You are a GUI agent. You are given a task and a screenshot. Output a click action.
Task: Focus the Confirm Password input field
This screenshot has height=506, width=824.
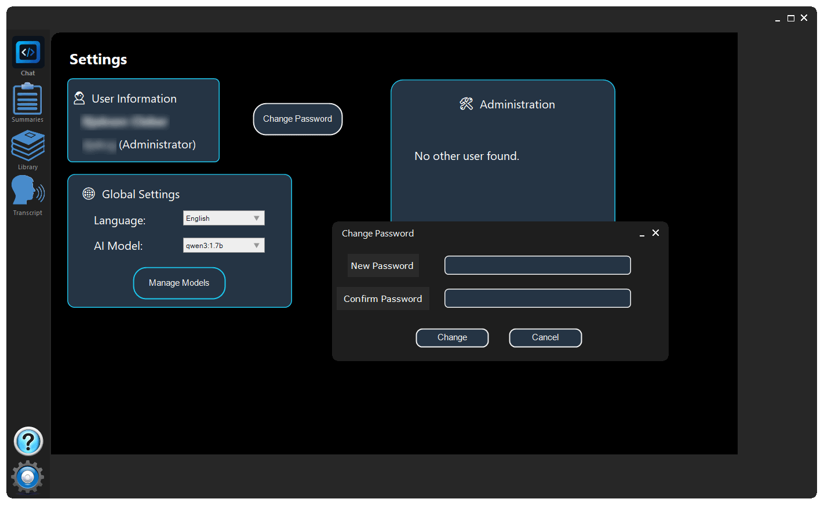[537, 298]
